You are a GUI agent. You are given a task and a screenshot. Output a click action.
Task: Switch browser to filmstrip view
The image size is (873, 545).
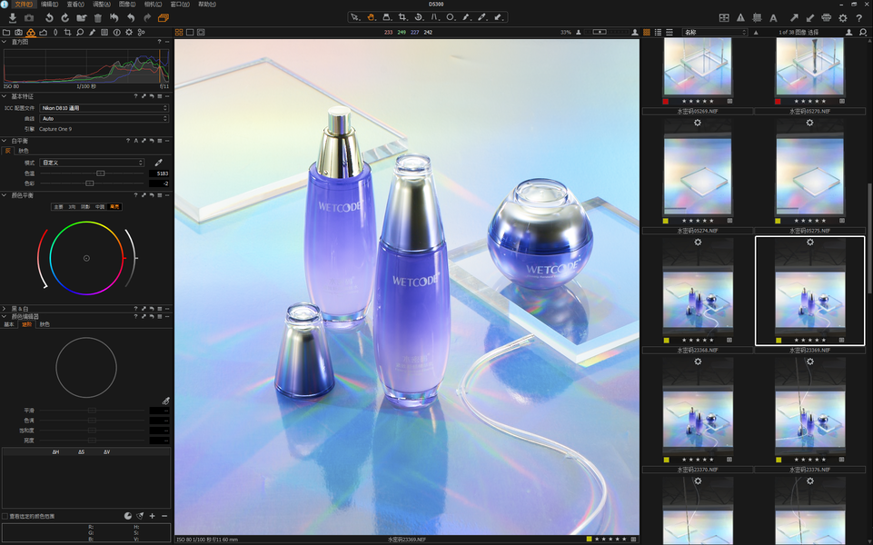point(670,33)
